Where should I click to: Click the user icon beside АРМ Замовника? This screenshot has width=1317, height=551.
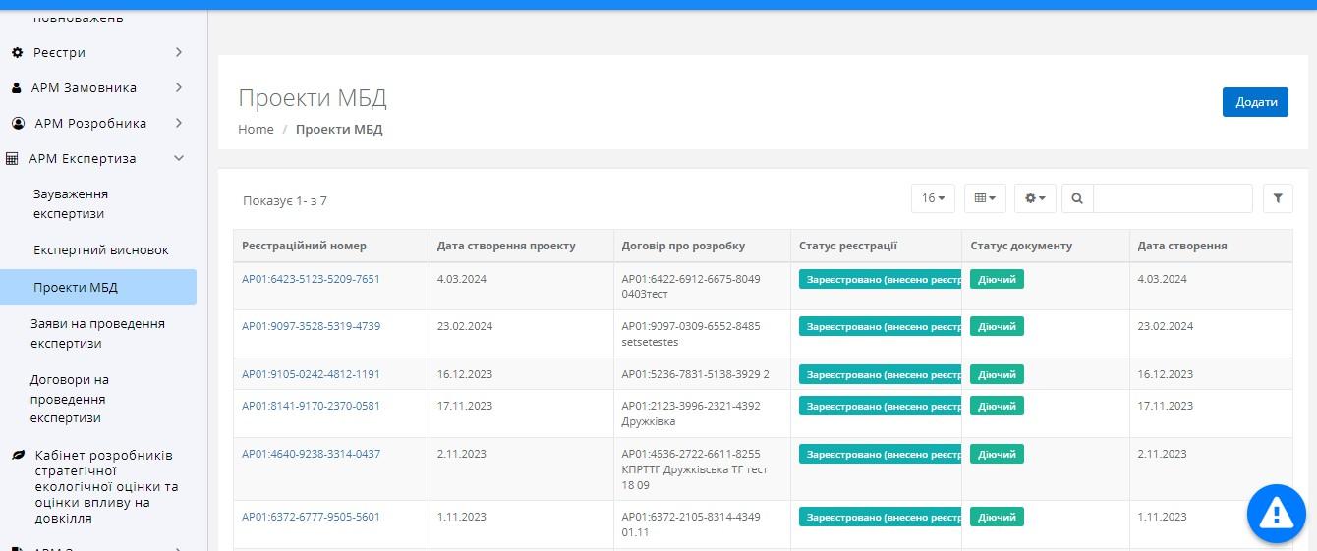tap(17, 87)
